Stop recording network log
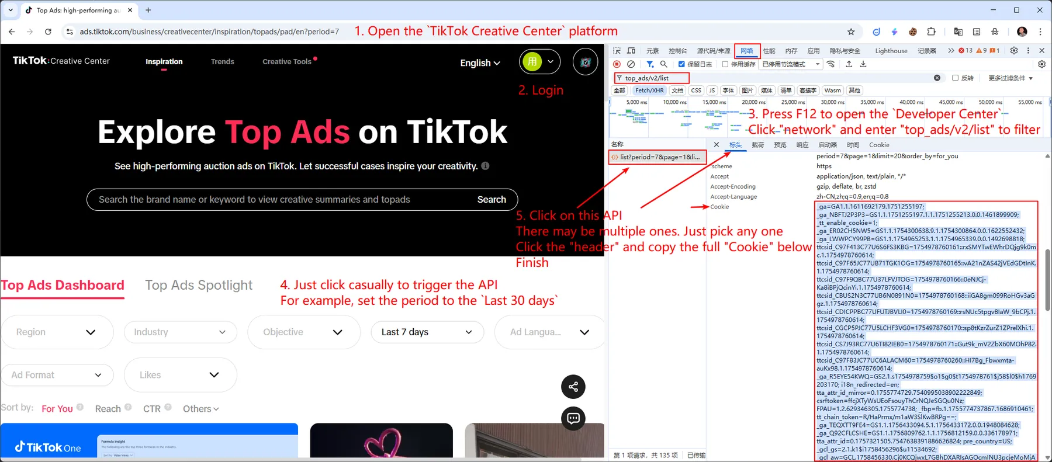1052x462 pixels. (x=617, y=64)
